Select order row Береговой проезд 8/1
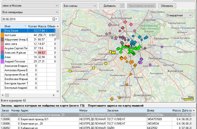This screenshot has width=197, height=129. (96, 119)
